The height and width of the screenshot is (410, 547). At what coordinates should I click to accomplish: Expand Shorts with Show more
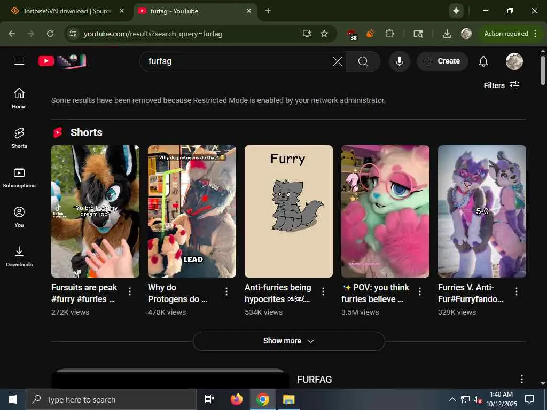(288, 341)
